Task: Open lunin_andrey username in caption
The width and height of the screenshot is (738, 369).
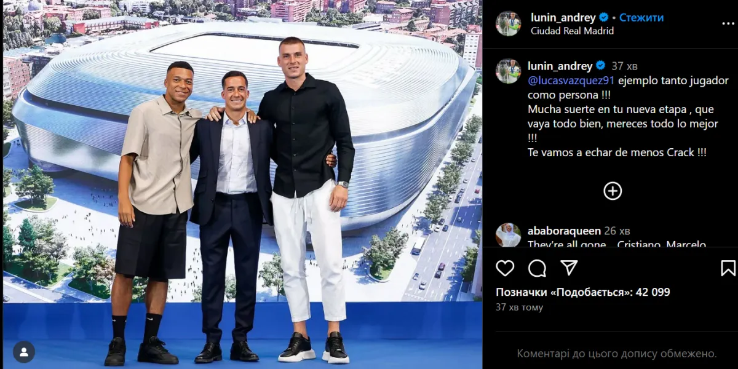Action: click(560, 66)
